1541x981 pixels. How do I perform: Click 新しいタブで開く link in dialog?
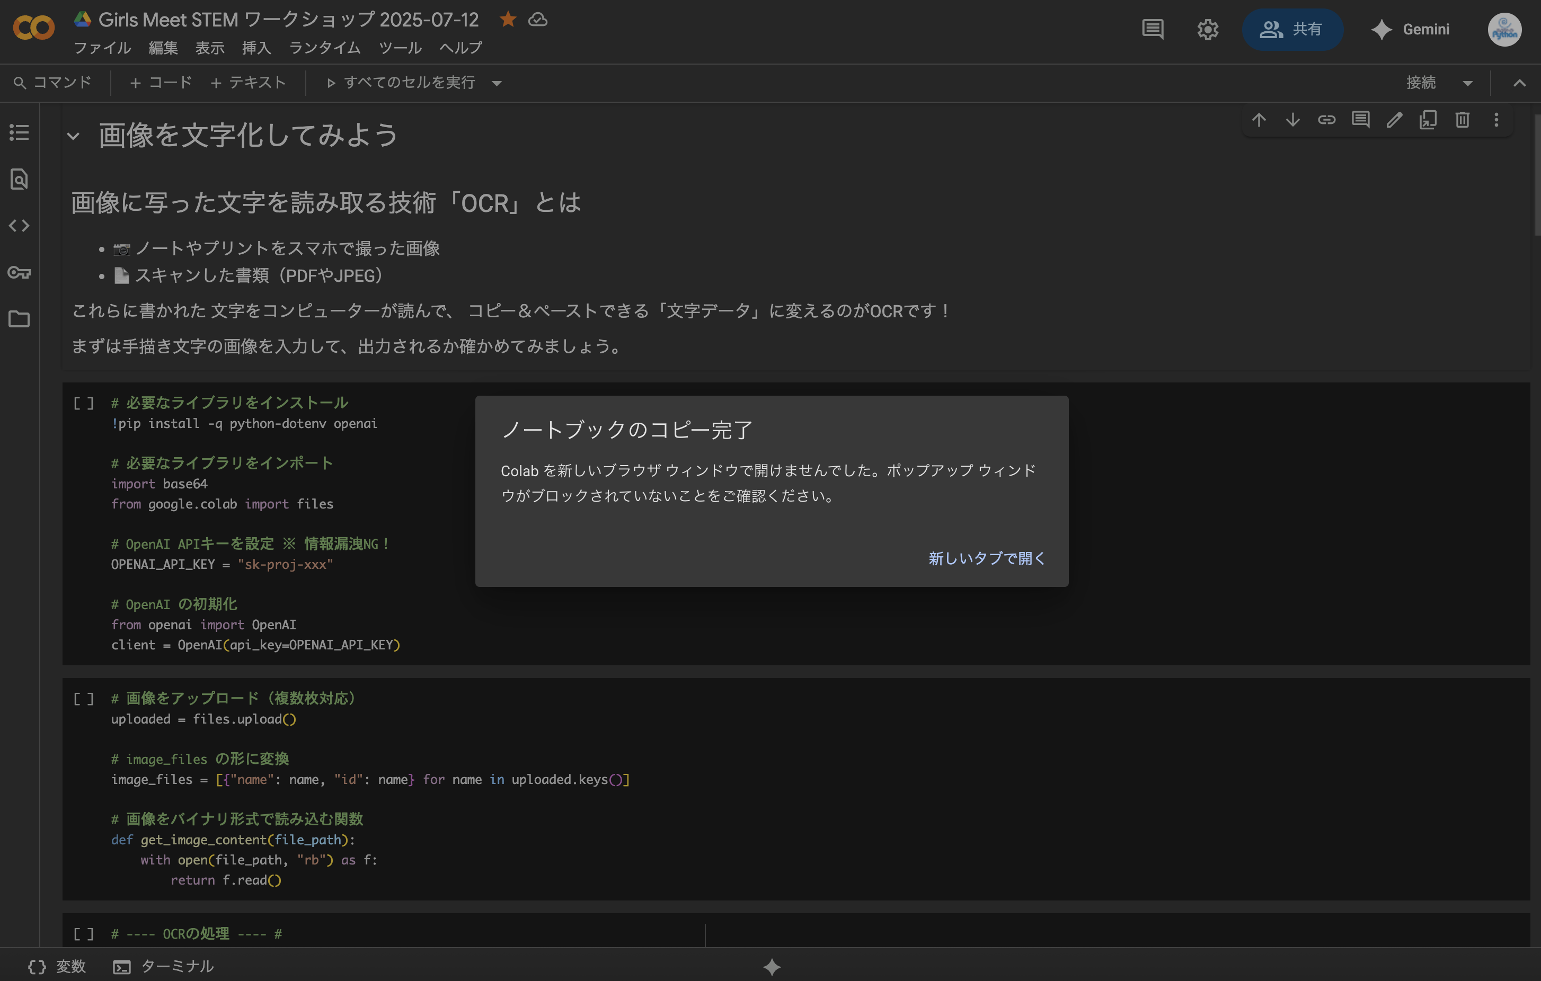(986, 558)
